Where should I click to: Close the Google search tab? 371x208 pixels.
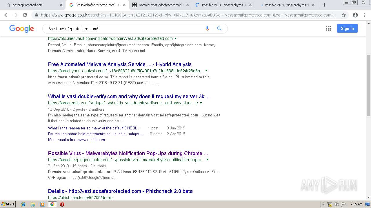point(124,5)
